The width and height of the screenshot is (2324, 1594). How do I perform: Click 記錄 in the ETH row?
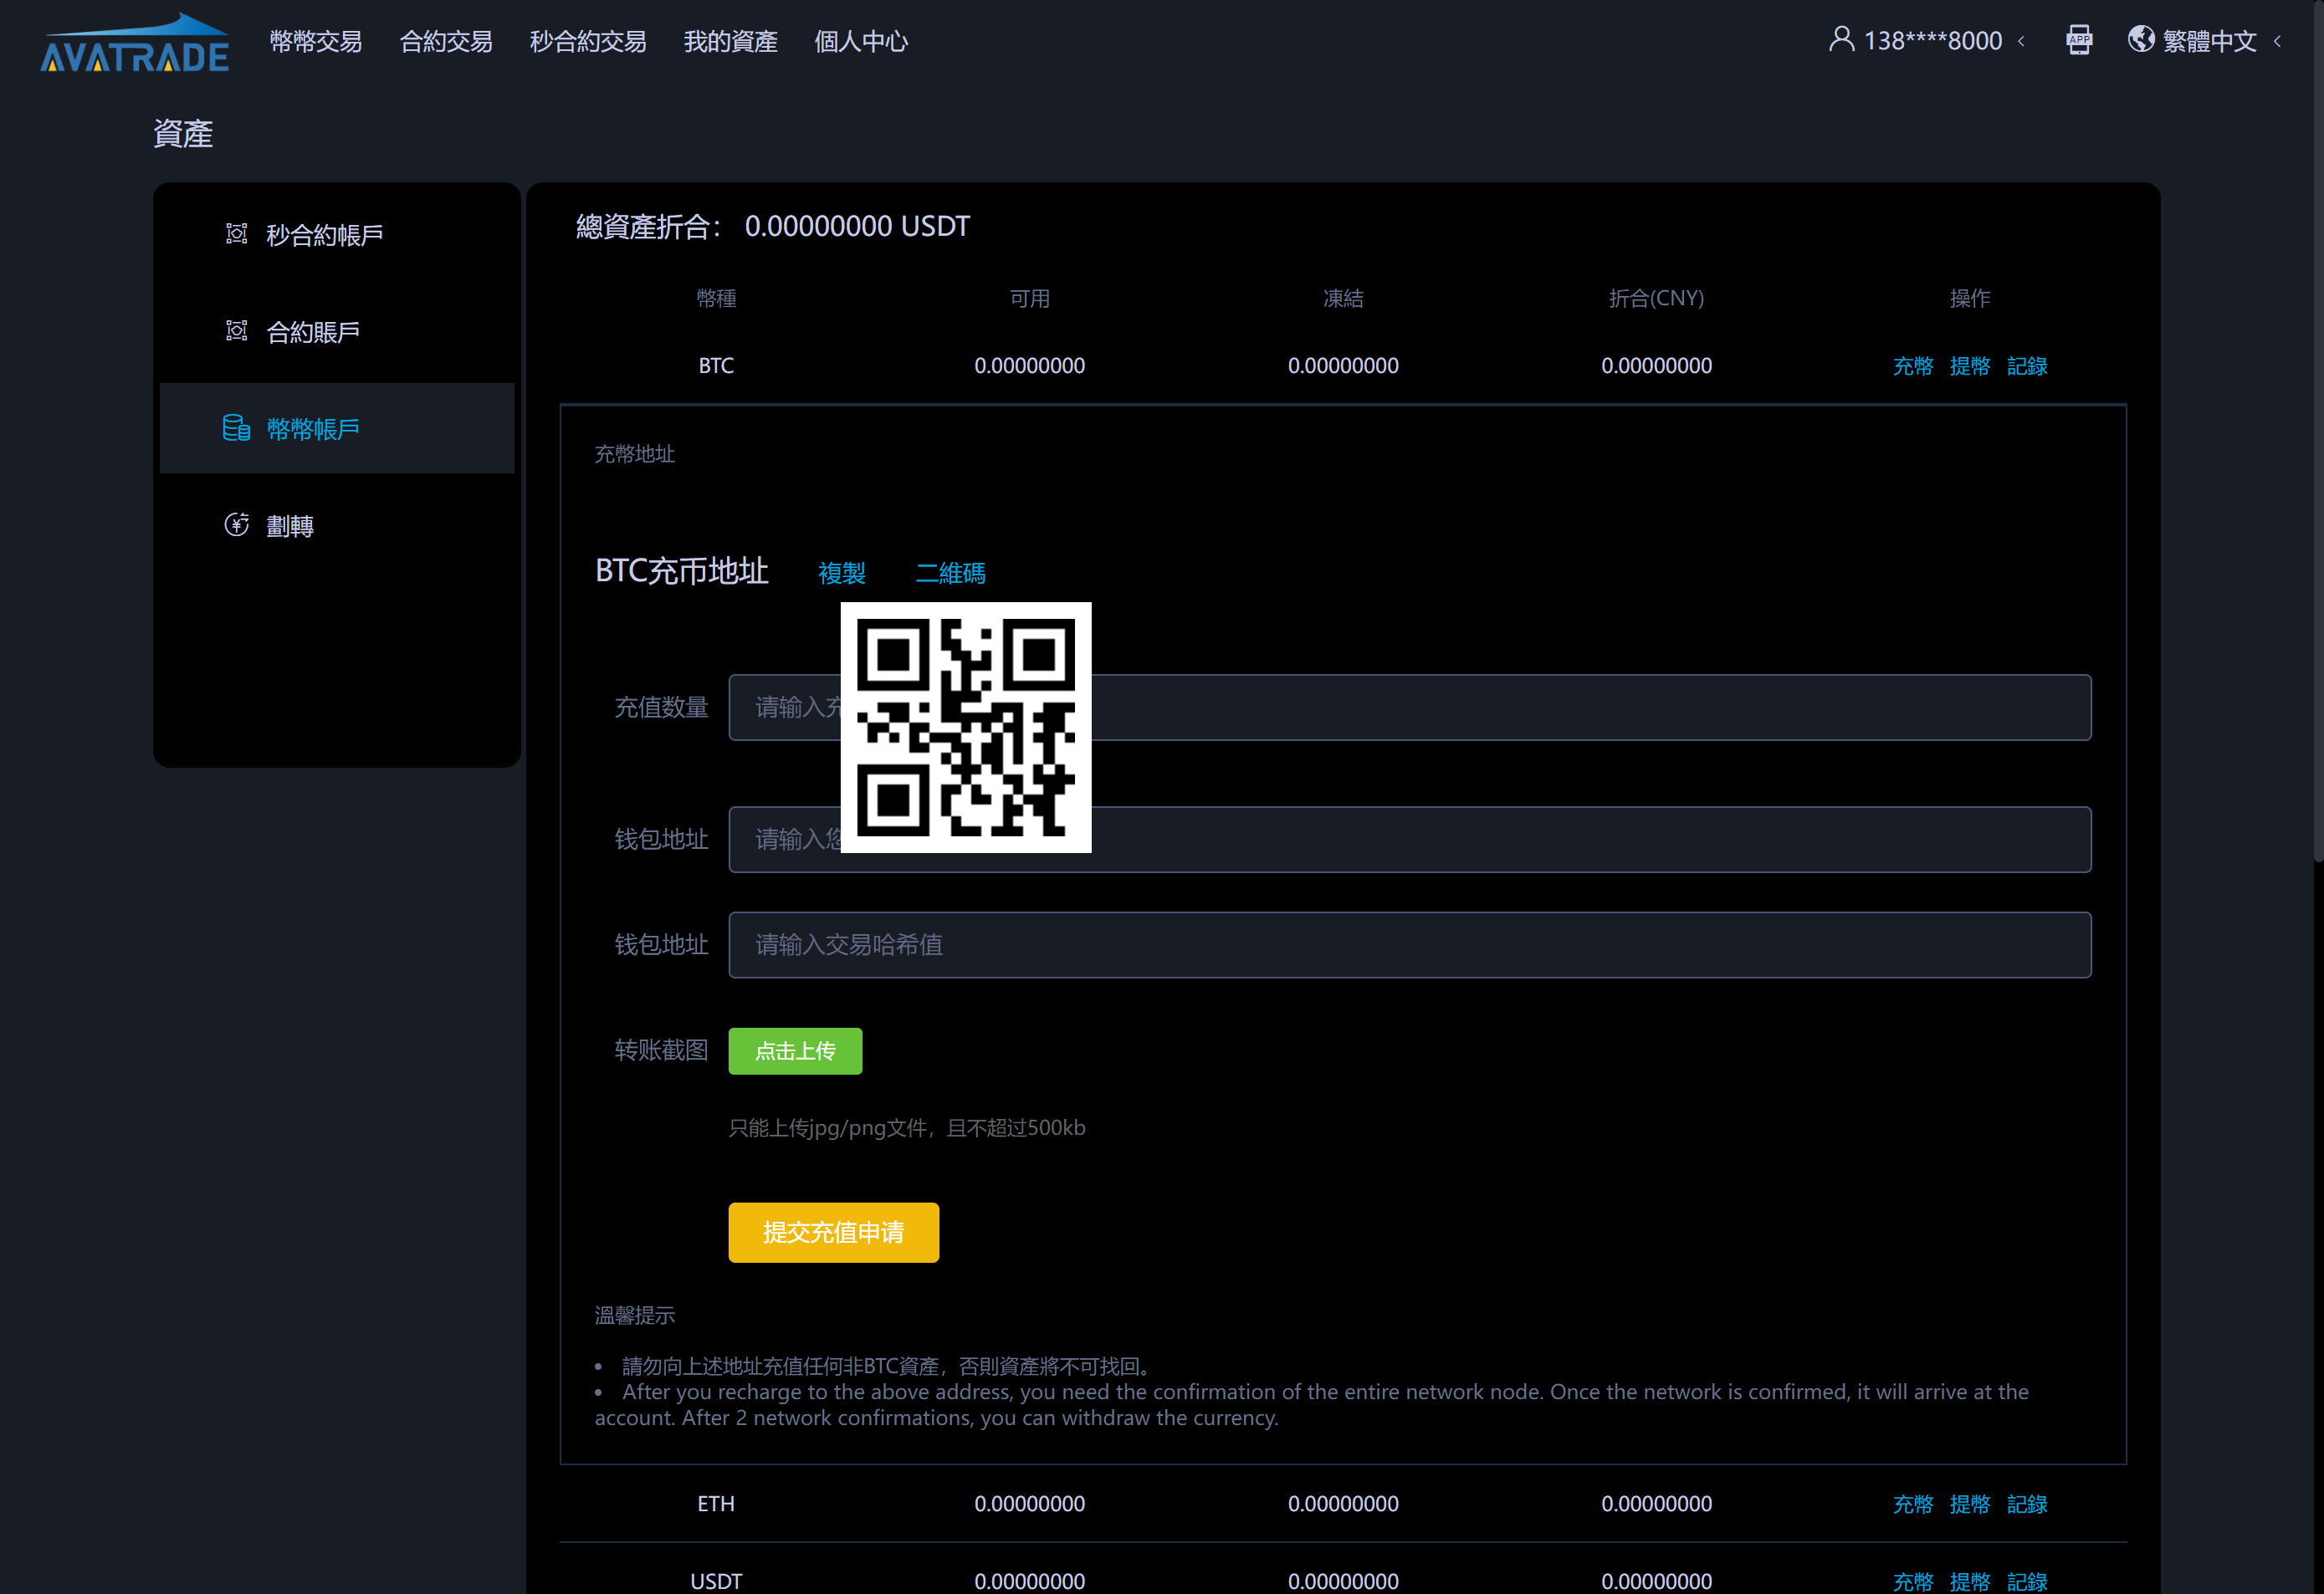point(2027,1504)
